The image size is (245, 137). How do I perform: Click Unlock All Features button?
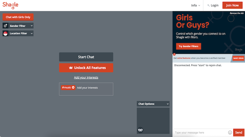pos(86,68)
